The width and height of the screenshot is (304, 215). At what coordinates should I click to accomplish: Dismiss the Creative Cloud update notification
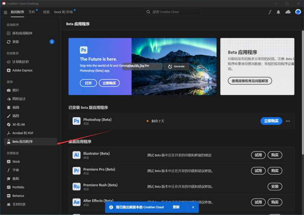tap(193, 207)
